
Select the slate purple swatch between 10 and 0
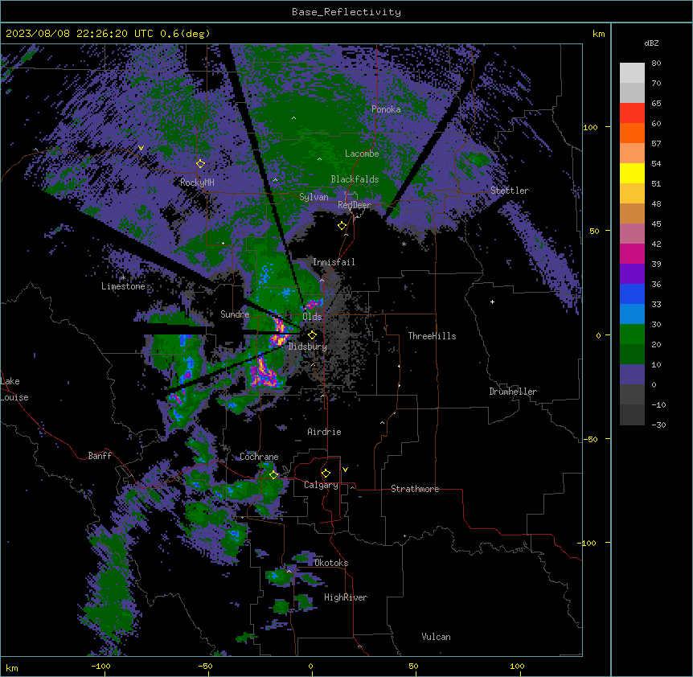click(632, 375)
